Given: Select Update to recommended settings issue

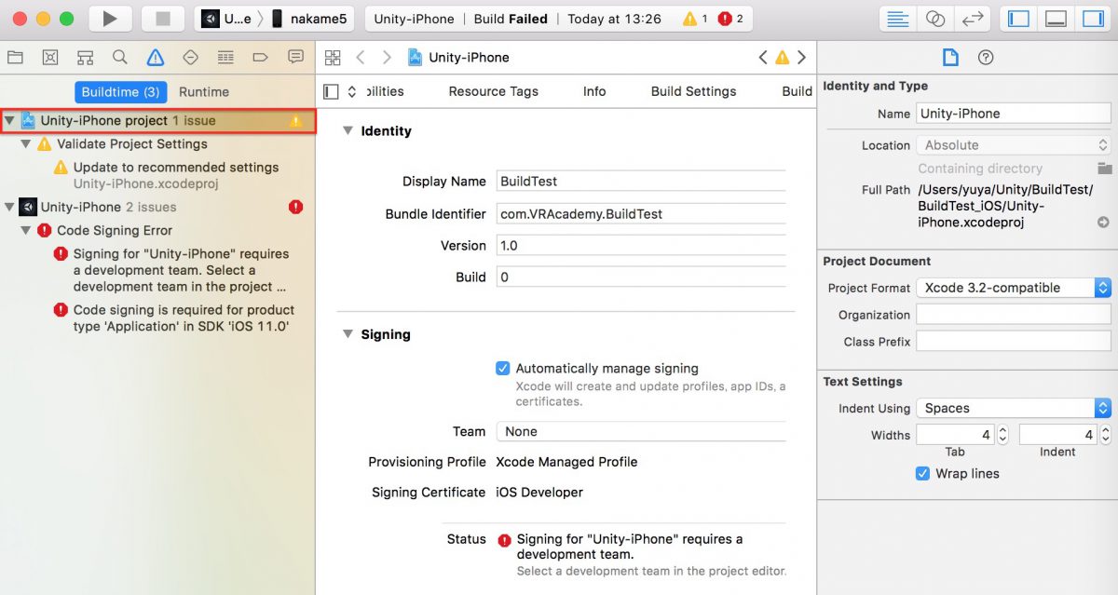Looking at the screenshot, I should [167, 175].
